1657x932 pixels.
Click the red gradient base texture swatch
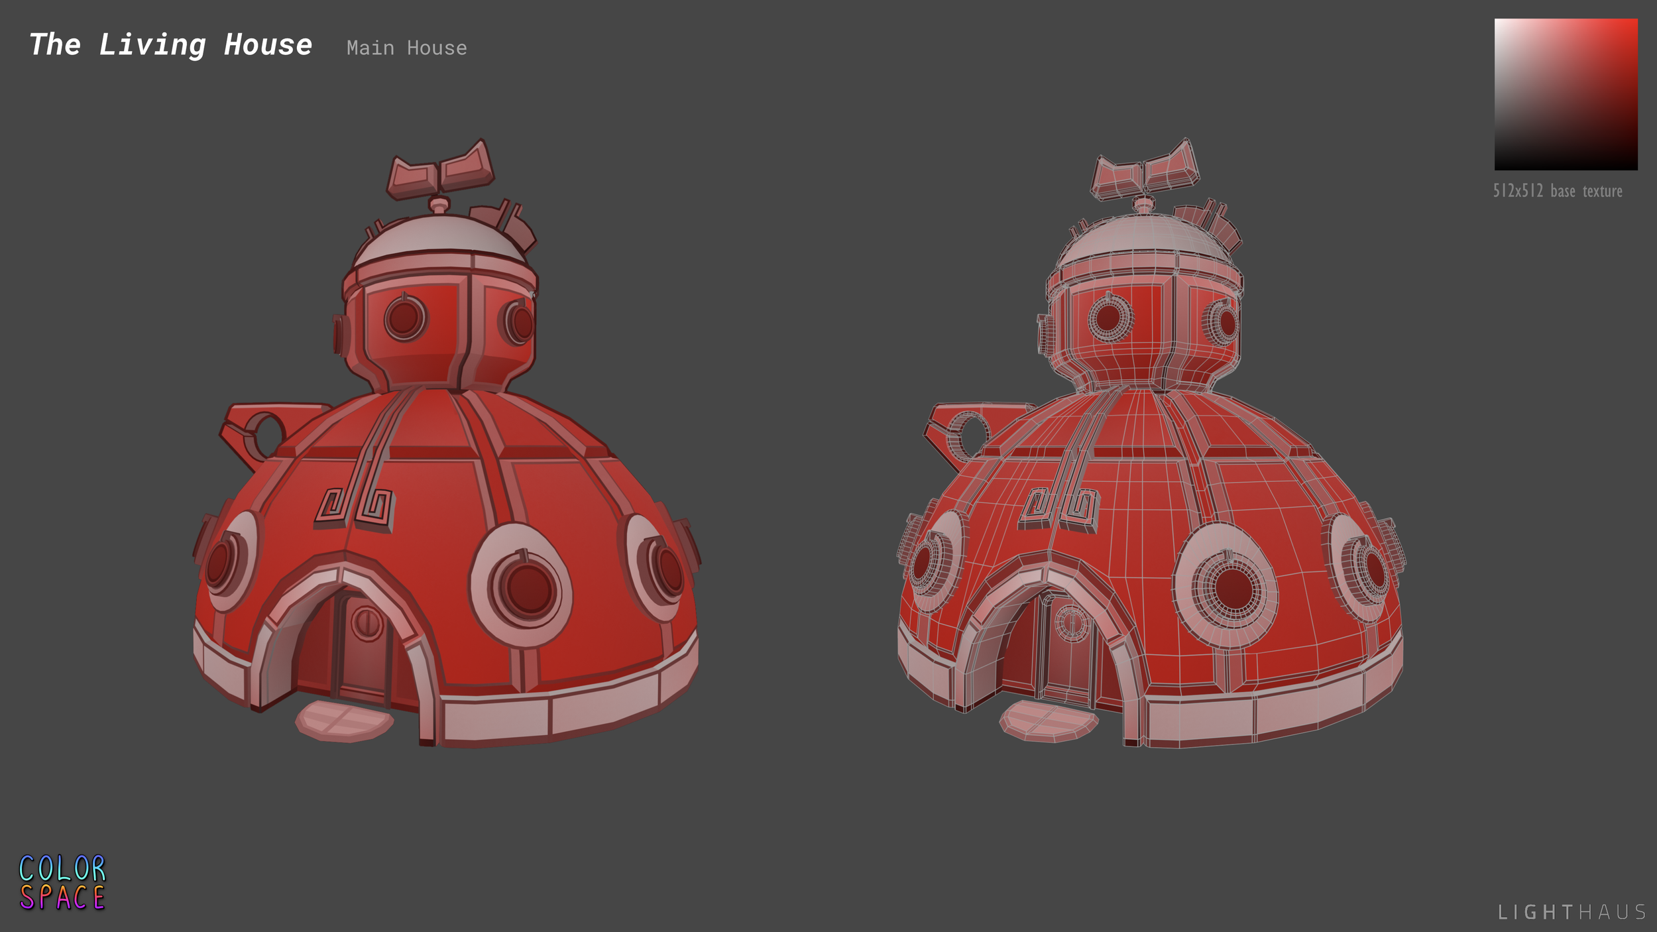[1566, 94]
